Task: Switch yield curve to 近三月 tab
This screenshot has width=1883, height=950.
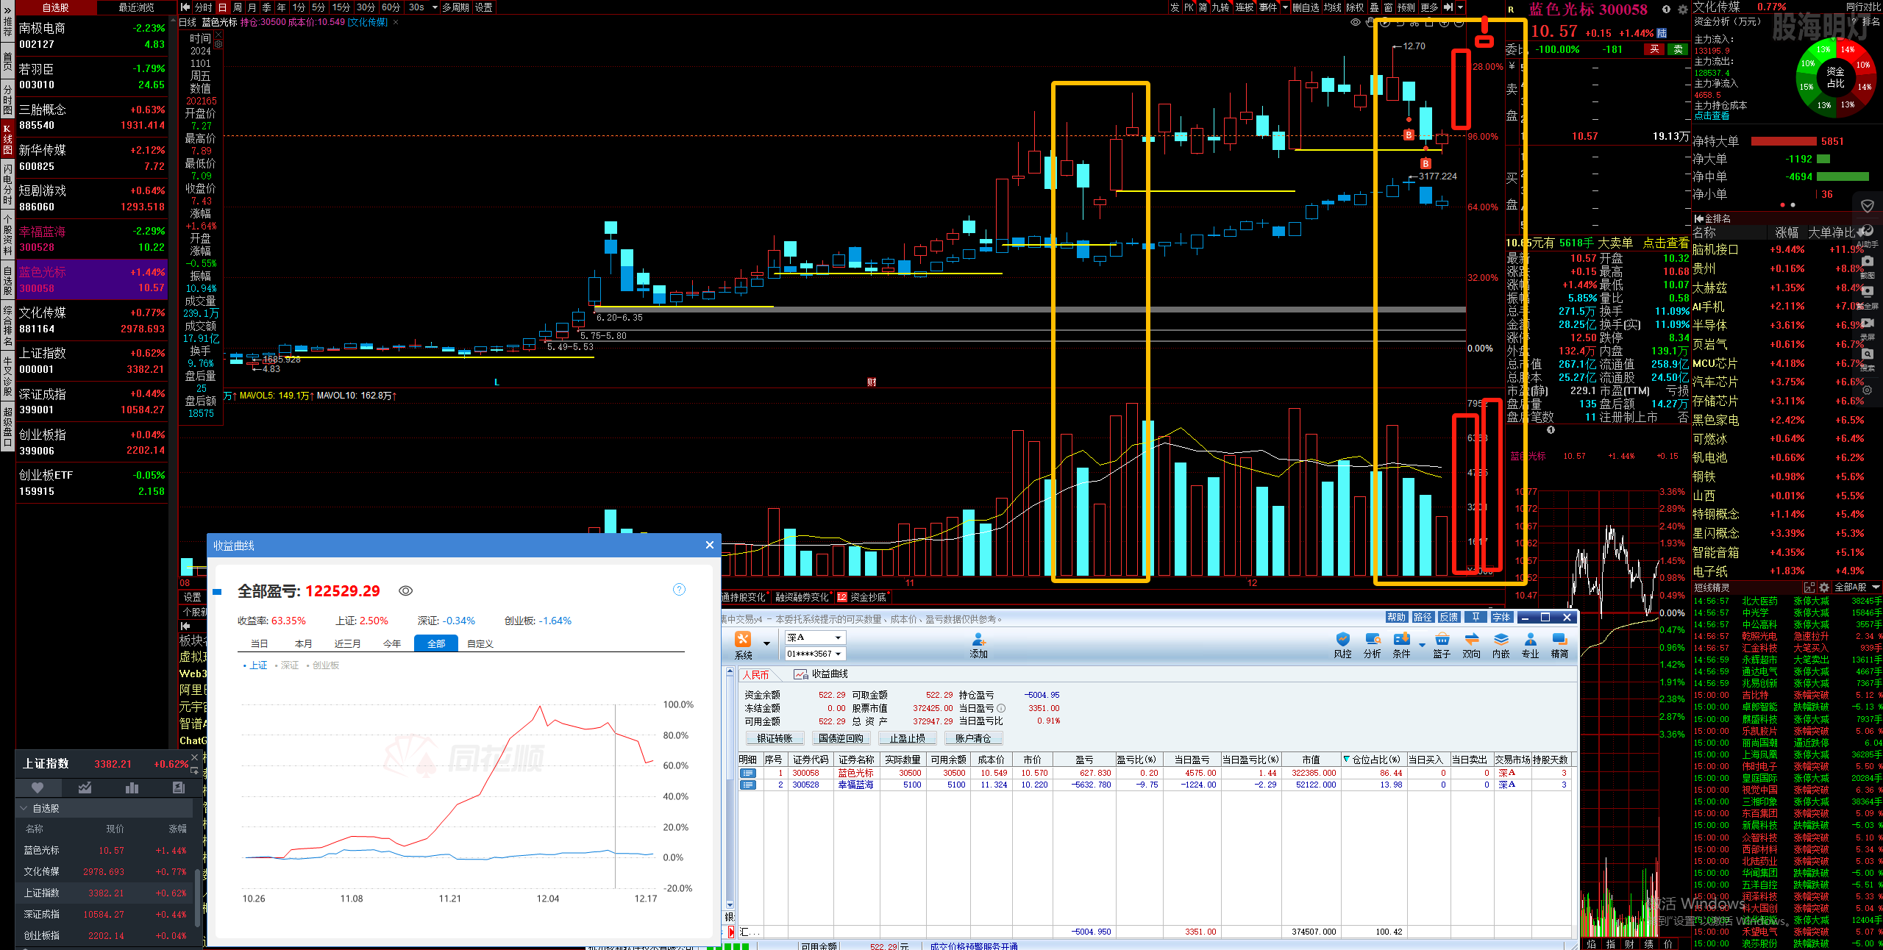Action: pyautogui.click(x=348, y=643)
